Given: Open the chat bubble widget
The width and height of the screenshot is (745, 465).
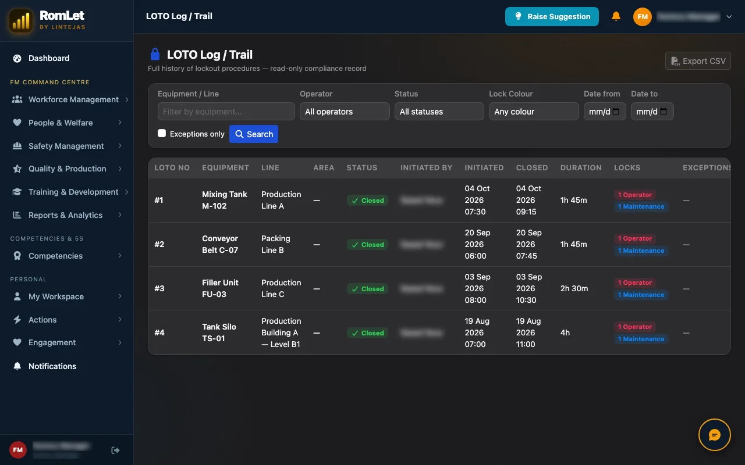Looking at the screenshot, I should pos(714,435).
